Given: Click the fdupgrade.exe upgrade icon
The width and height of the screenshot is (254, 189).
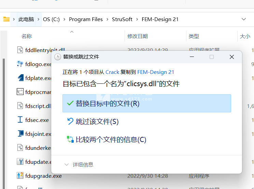Looking at the screenshot, I should click(x=20, y=175).
